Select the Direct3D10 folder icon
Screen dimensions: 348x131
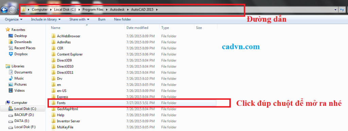[53, 66]
